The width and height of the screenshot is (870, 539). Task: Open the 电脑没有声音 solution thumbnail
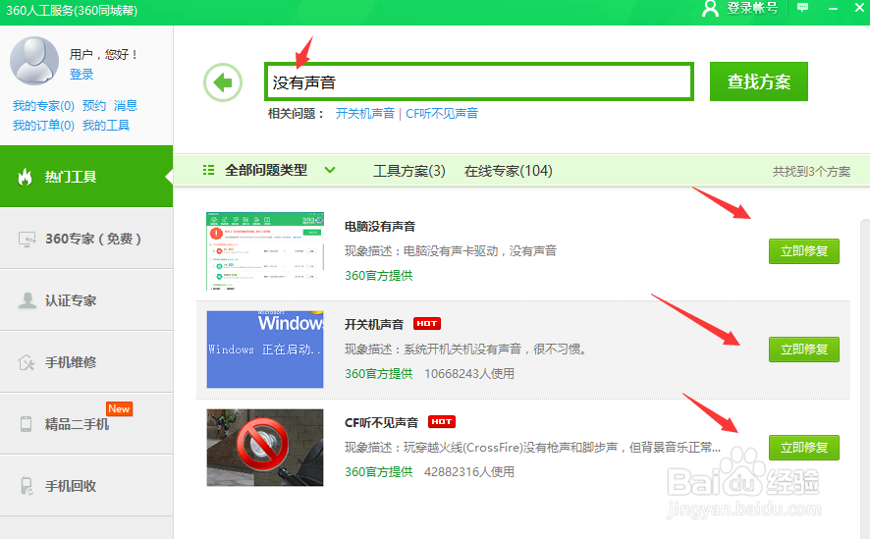coord(265,251)
